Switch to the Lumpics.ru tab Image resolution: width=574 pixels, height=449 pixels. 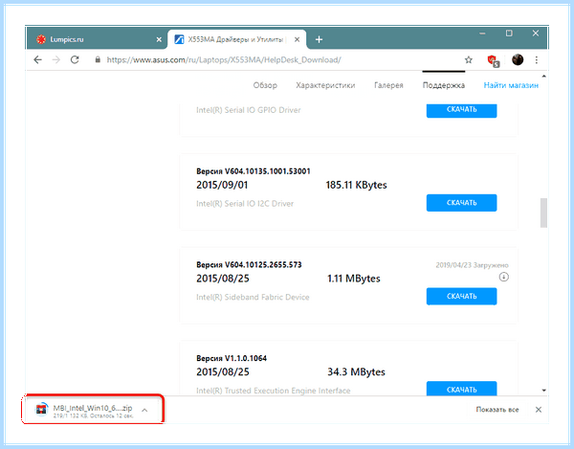point(97,39)
